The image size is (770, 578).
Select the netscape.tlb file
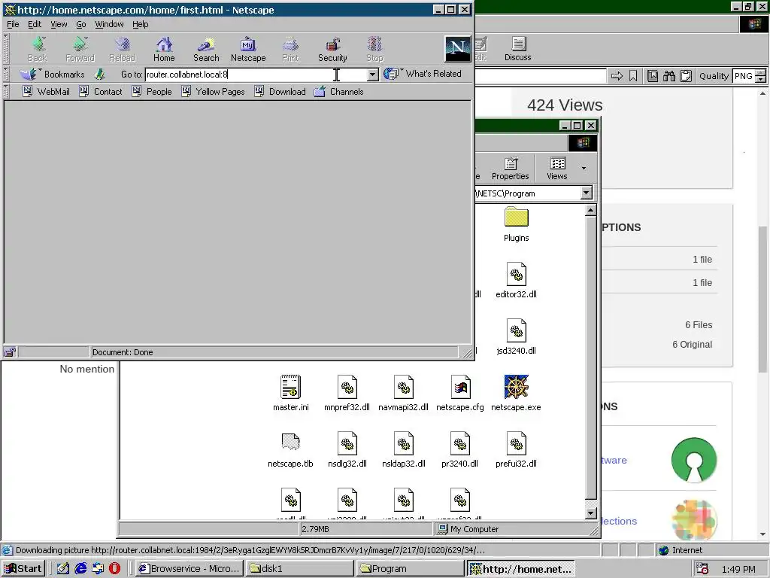click(x=291, y=450)
